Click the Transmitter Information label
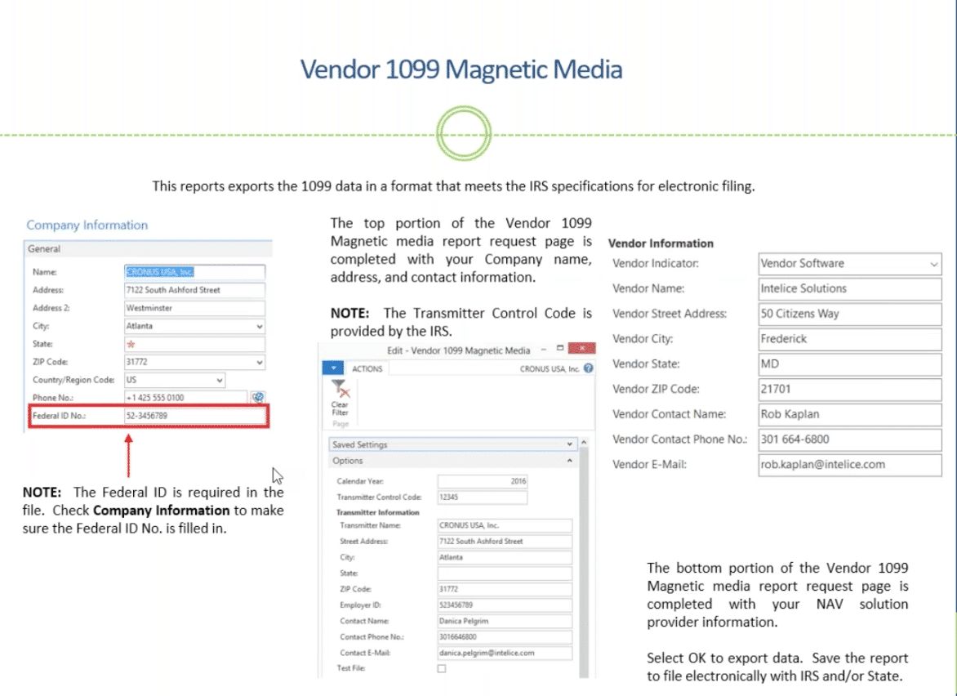Image resolution: width=957 pixels, height=696 pixels. coord(378,512)
